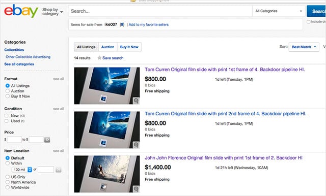
Task: Click Add to my favorite sellers
Action: tap(149, 25)
